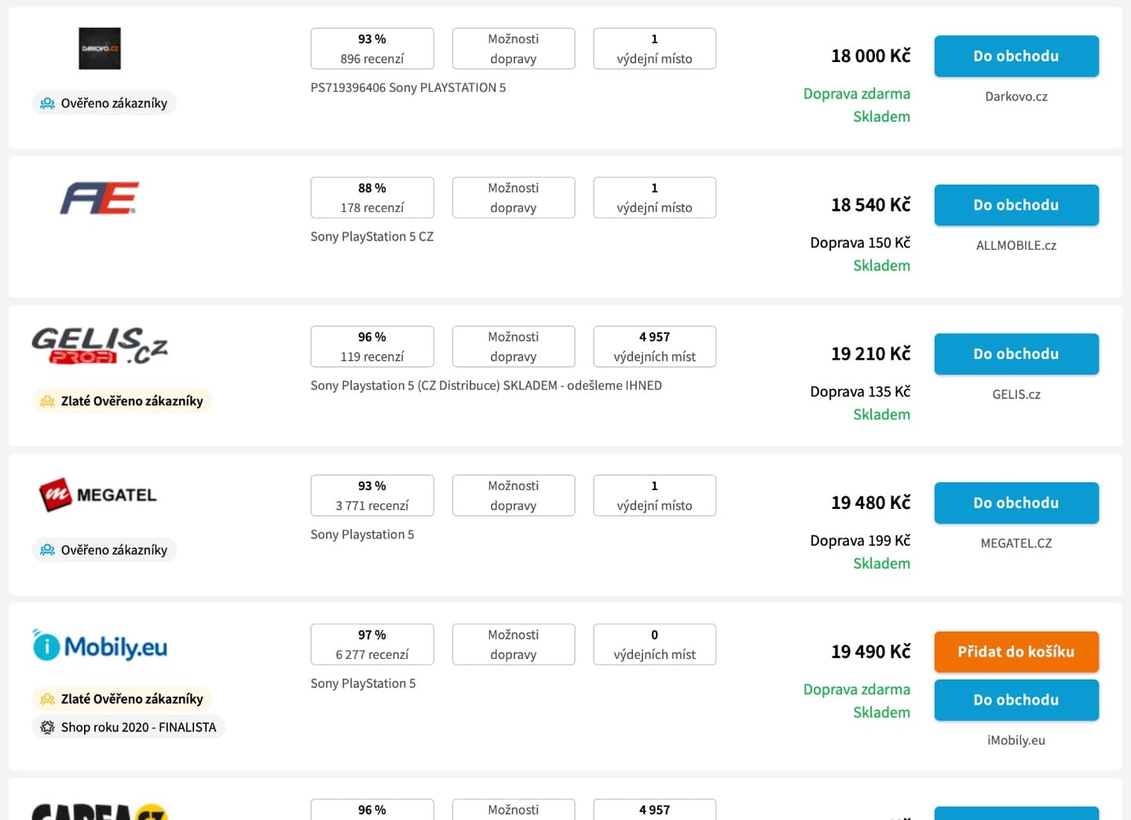Click the 'Doprava 135 Kč' text
Viewport: 1131px width, 820px height.
click(860, 391)
